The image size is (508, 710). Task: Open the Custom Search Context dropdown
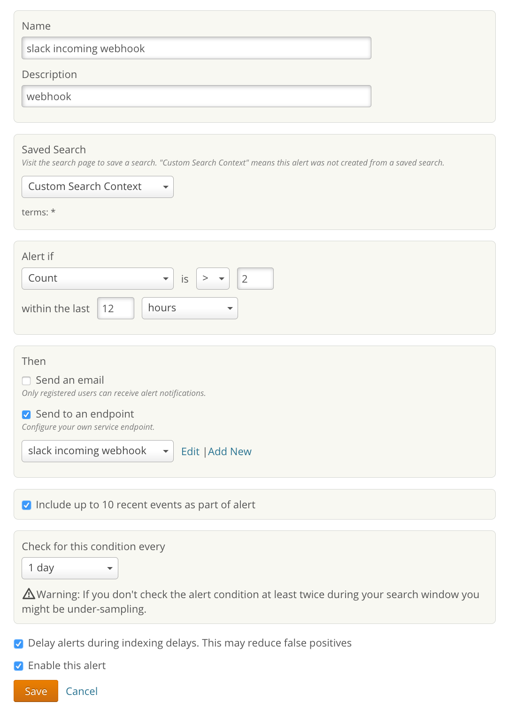(x=98, y=187)
